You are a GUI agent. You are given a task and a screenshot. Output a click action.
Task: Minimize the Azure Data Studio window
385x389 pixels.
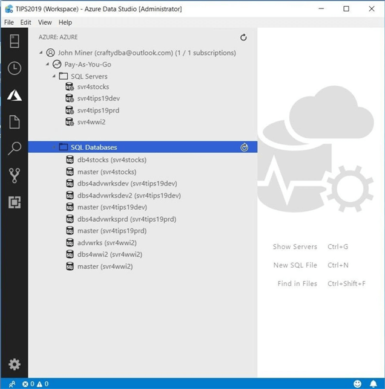(321, 9)
